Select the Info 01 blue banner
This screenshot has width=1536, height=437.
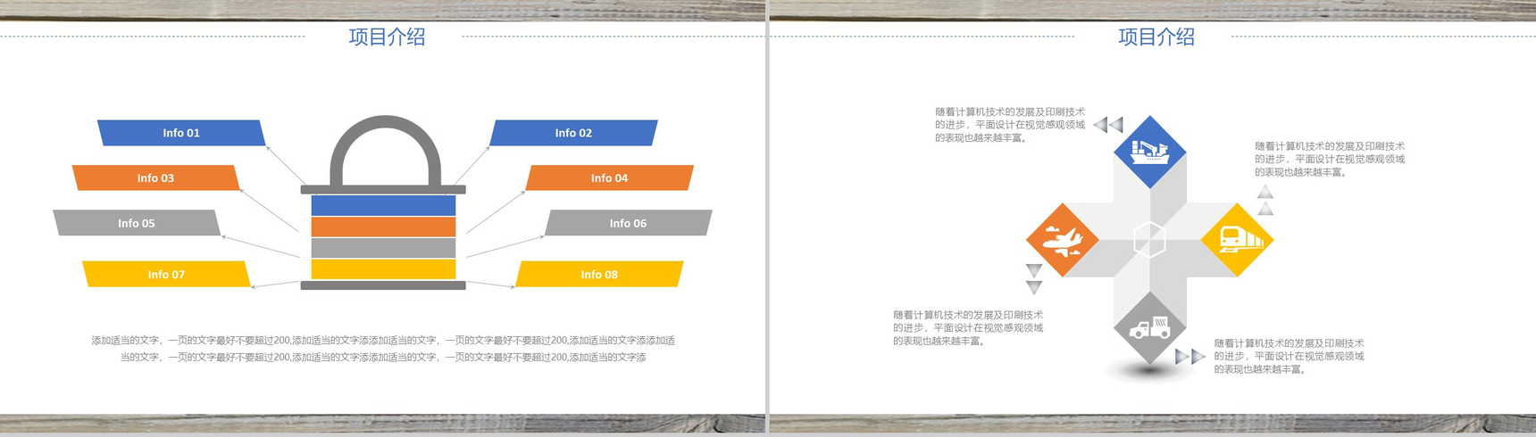(x=181, y=133)
